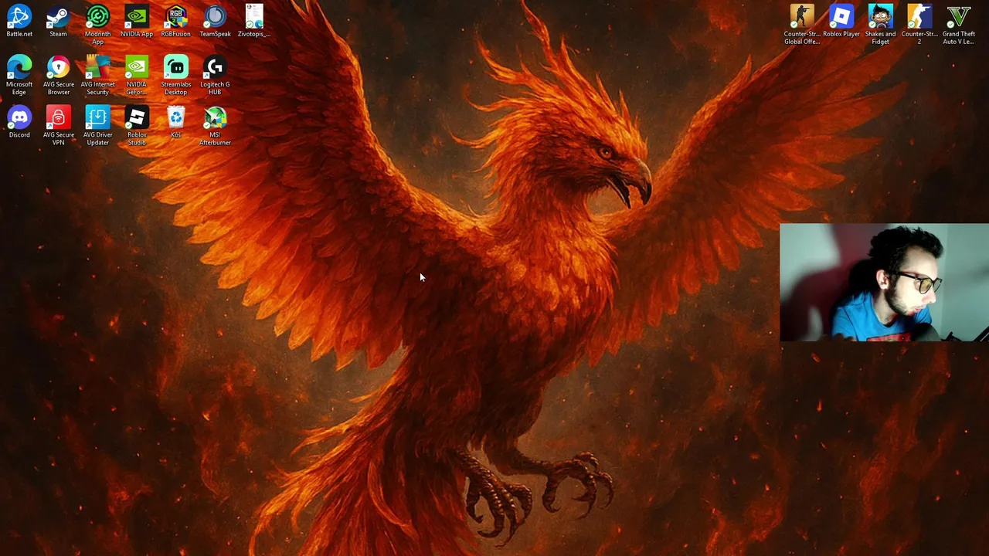Click the TeamSpeak desktop icon

click(x=215, y=22)
